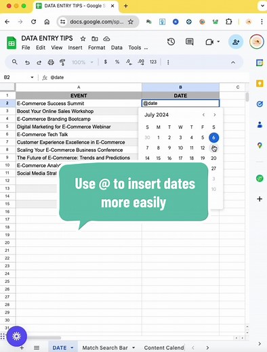Go to next month in date picker
The width and height of the screenshot is (267, 352).
click(214, 115)
